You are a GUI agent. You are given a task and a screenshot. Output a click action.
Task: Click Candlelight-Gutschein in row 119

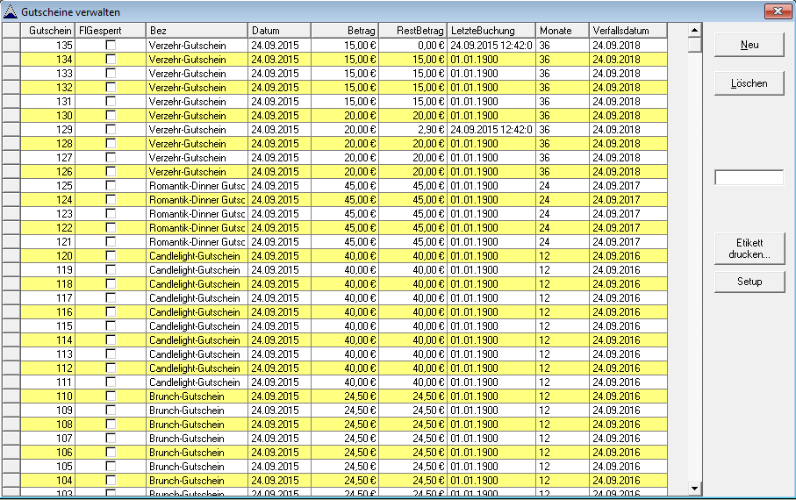coord(197,270)
